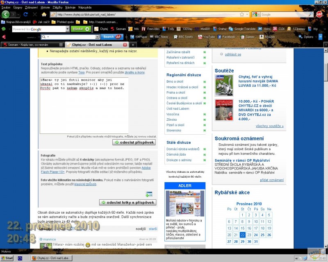The width and height of the screenshot is (328, 262).
Task: Open Facebook from the Ask toolbar
Action: [x=226, y=37]
